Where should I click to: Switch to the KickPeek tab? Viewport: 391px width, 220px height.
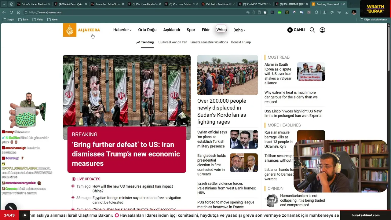coord(218,4)
